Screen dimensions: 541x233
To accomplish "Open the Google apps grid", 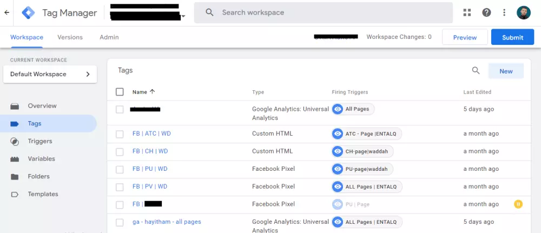I will tap(468, 12).
